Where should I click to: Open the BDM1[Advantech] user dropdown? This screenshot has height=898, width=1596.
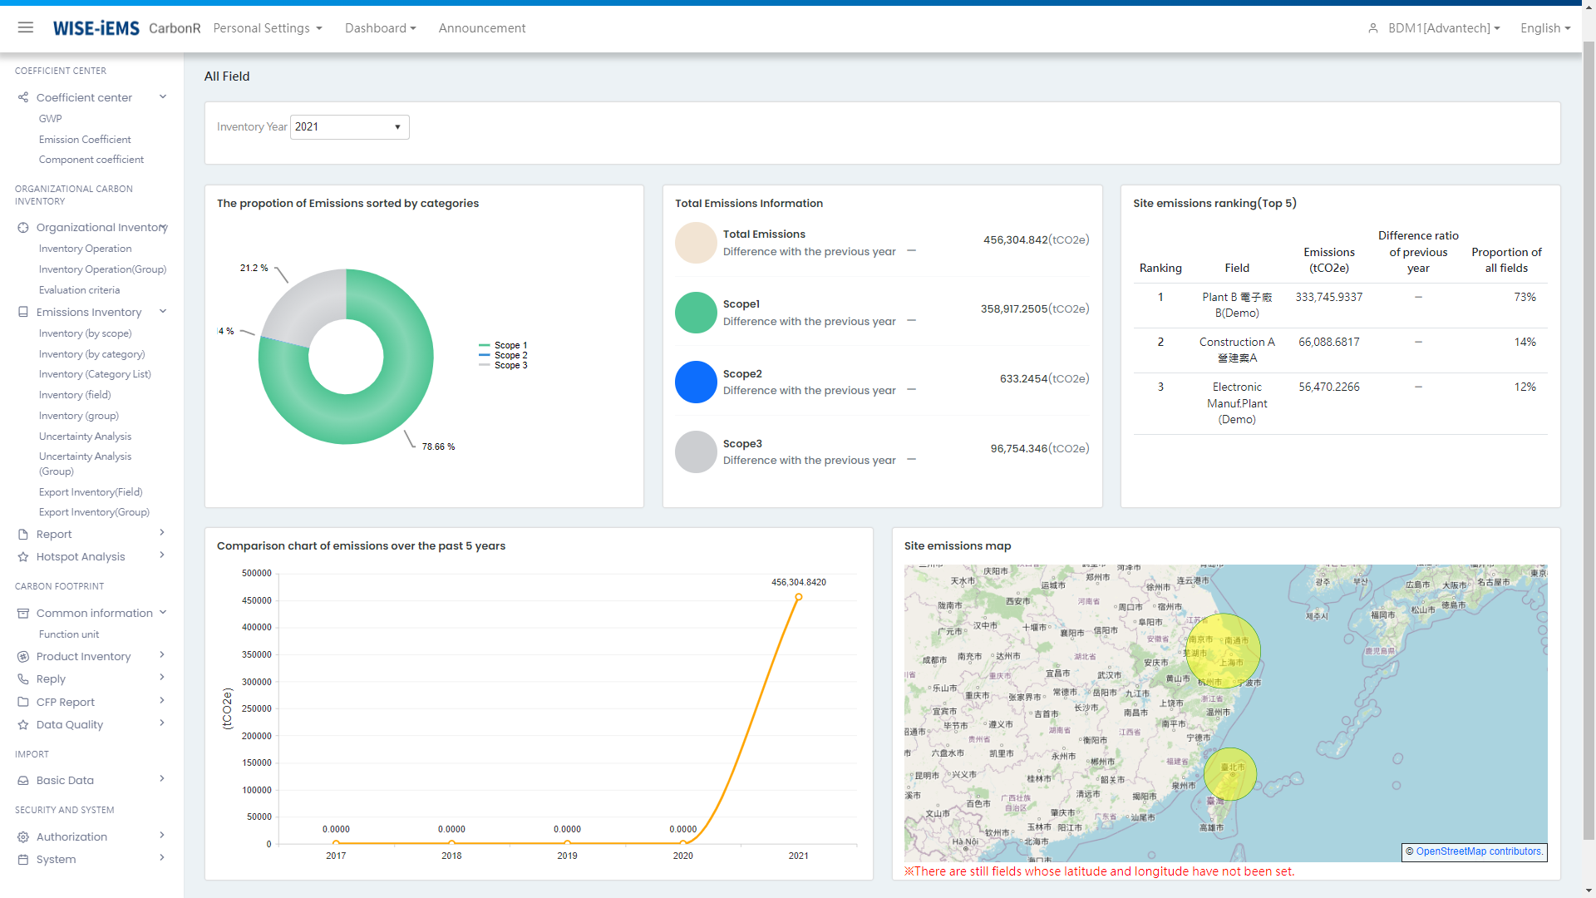pos(1444,28)
